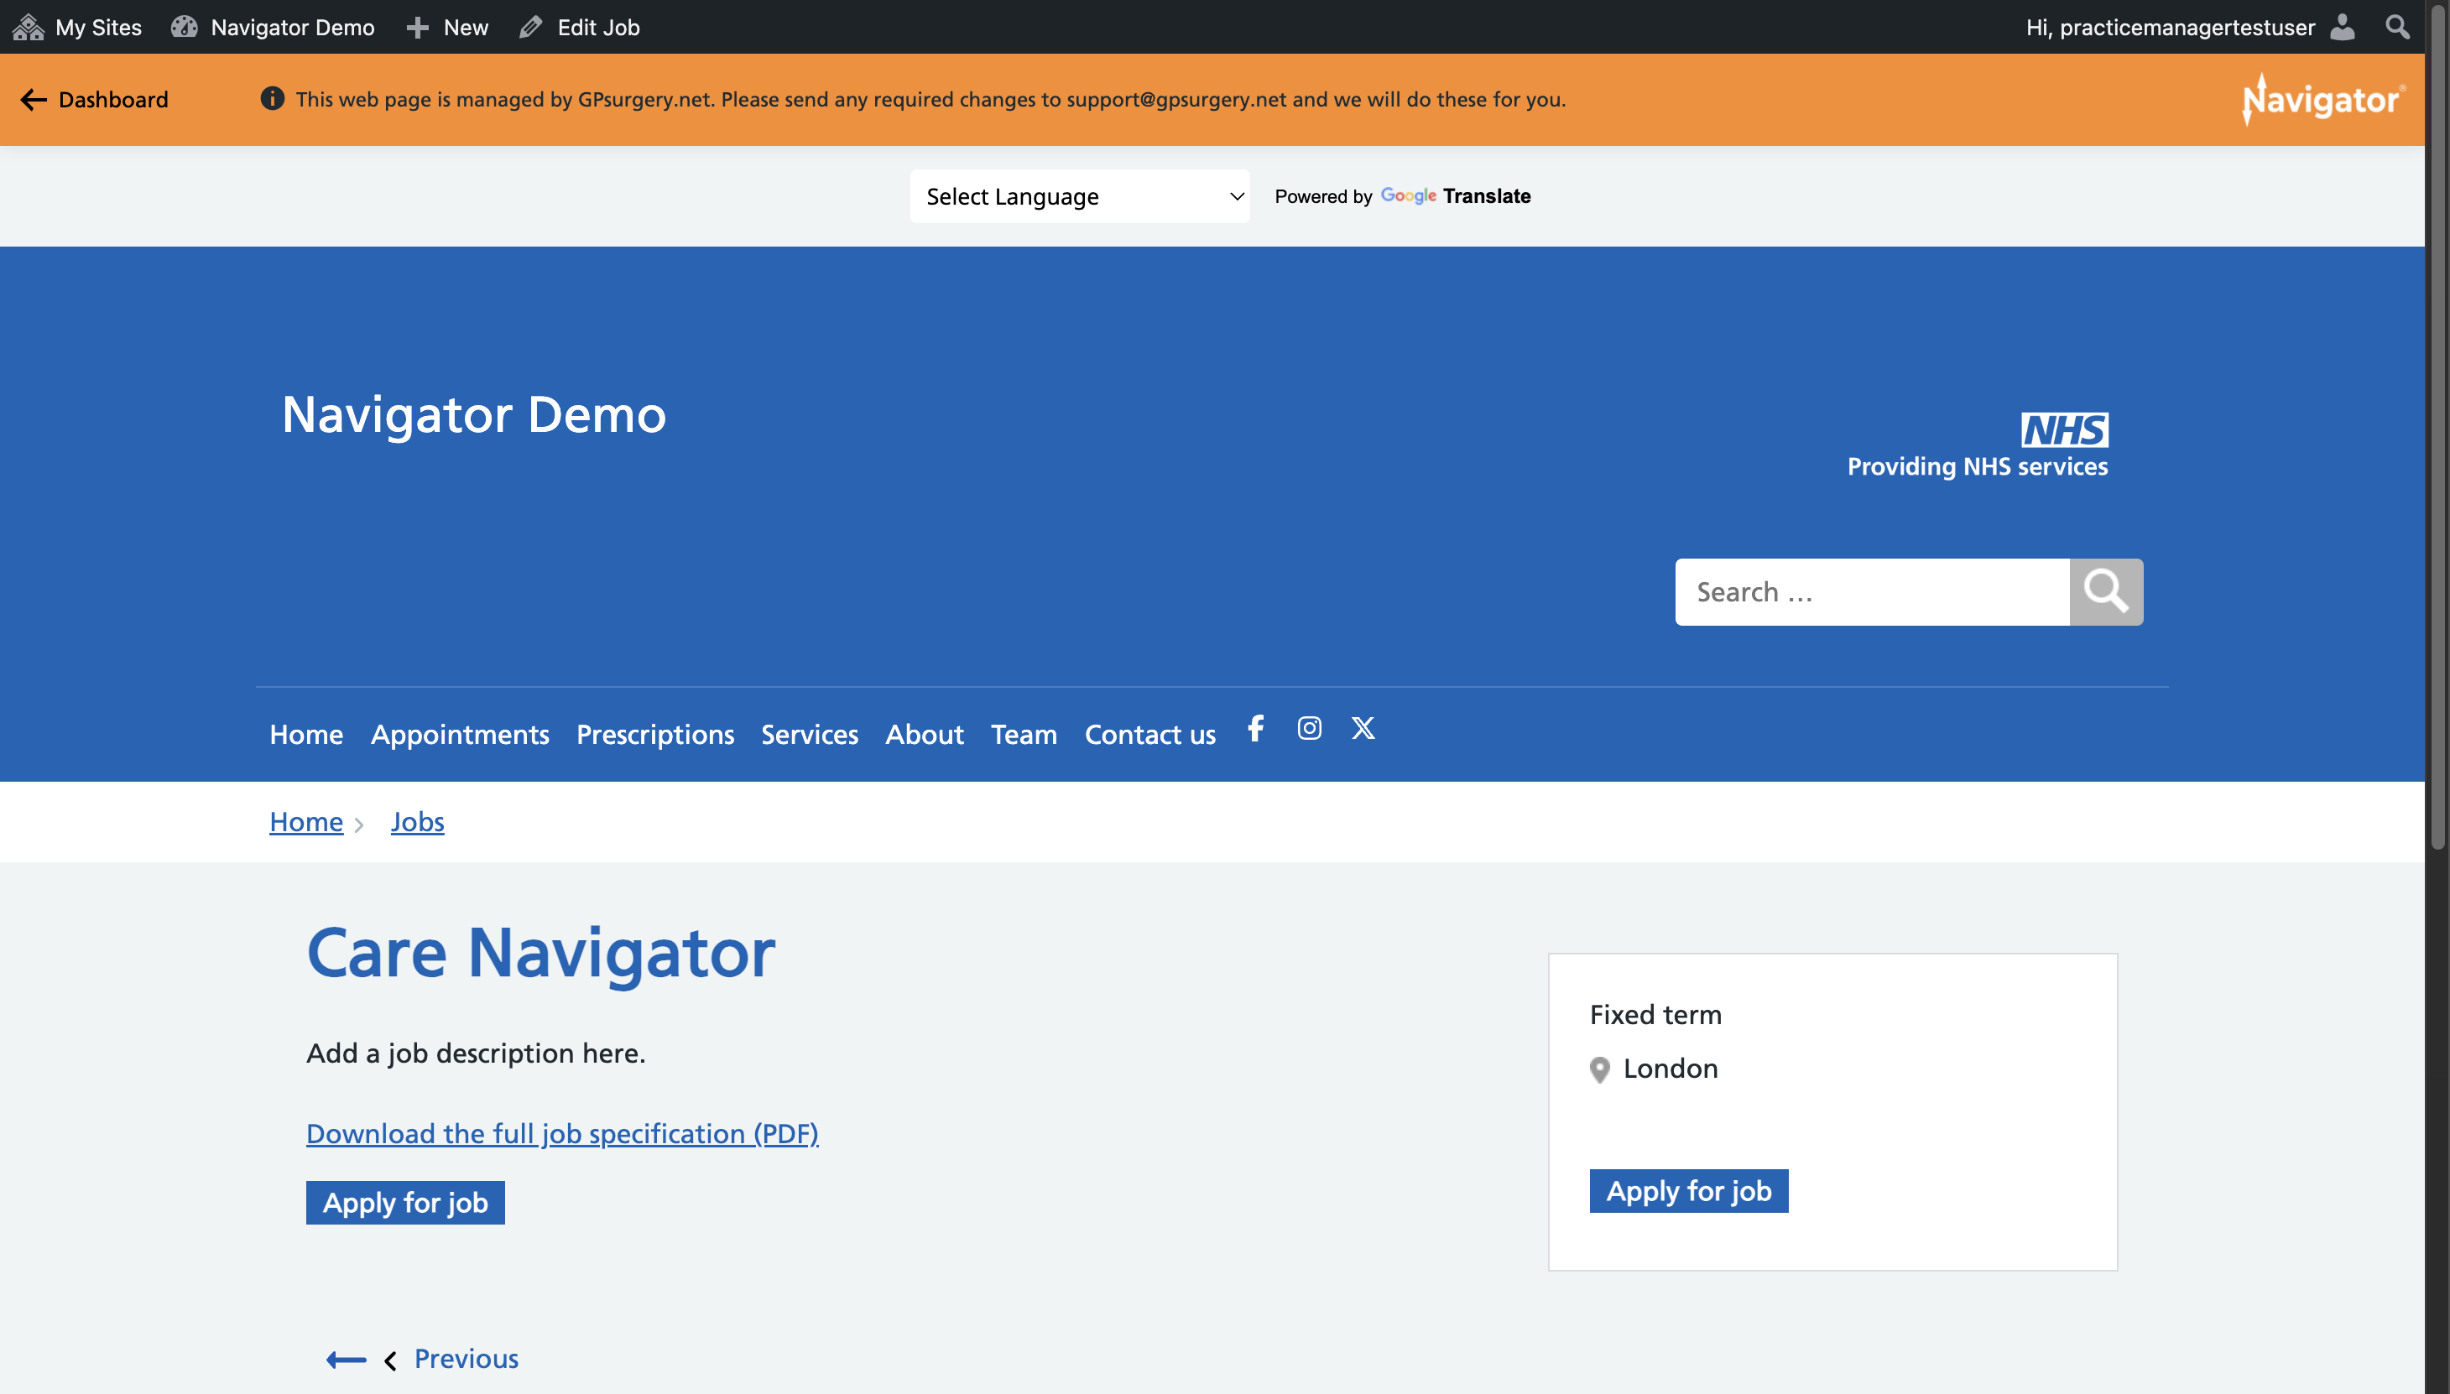Open Navigator Demo site menu in admin bar
The image size is (2450, 1394).
[x=273, y=27]
